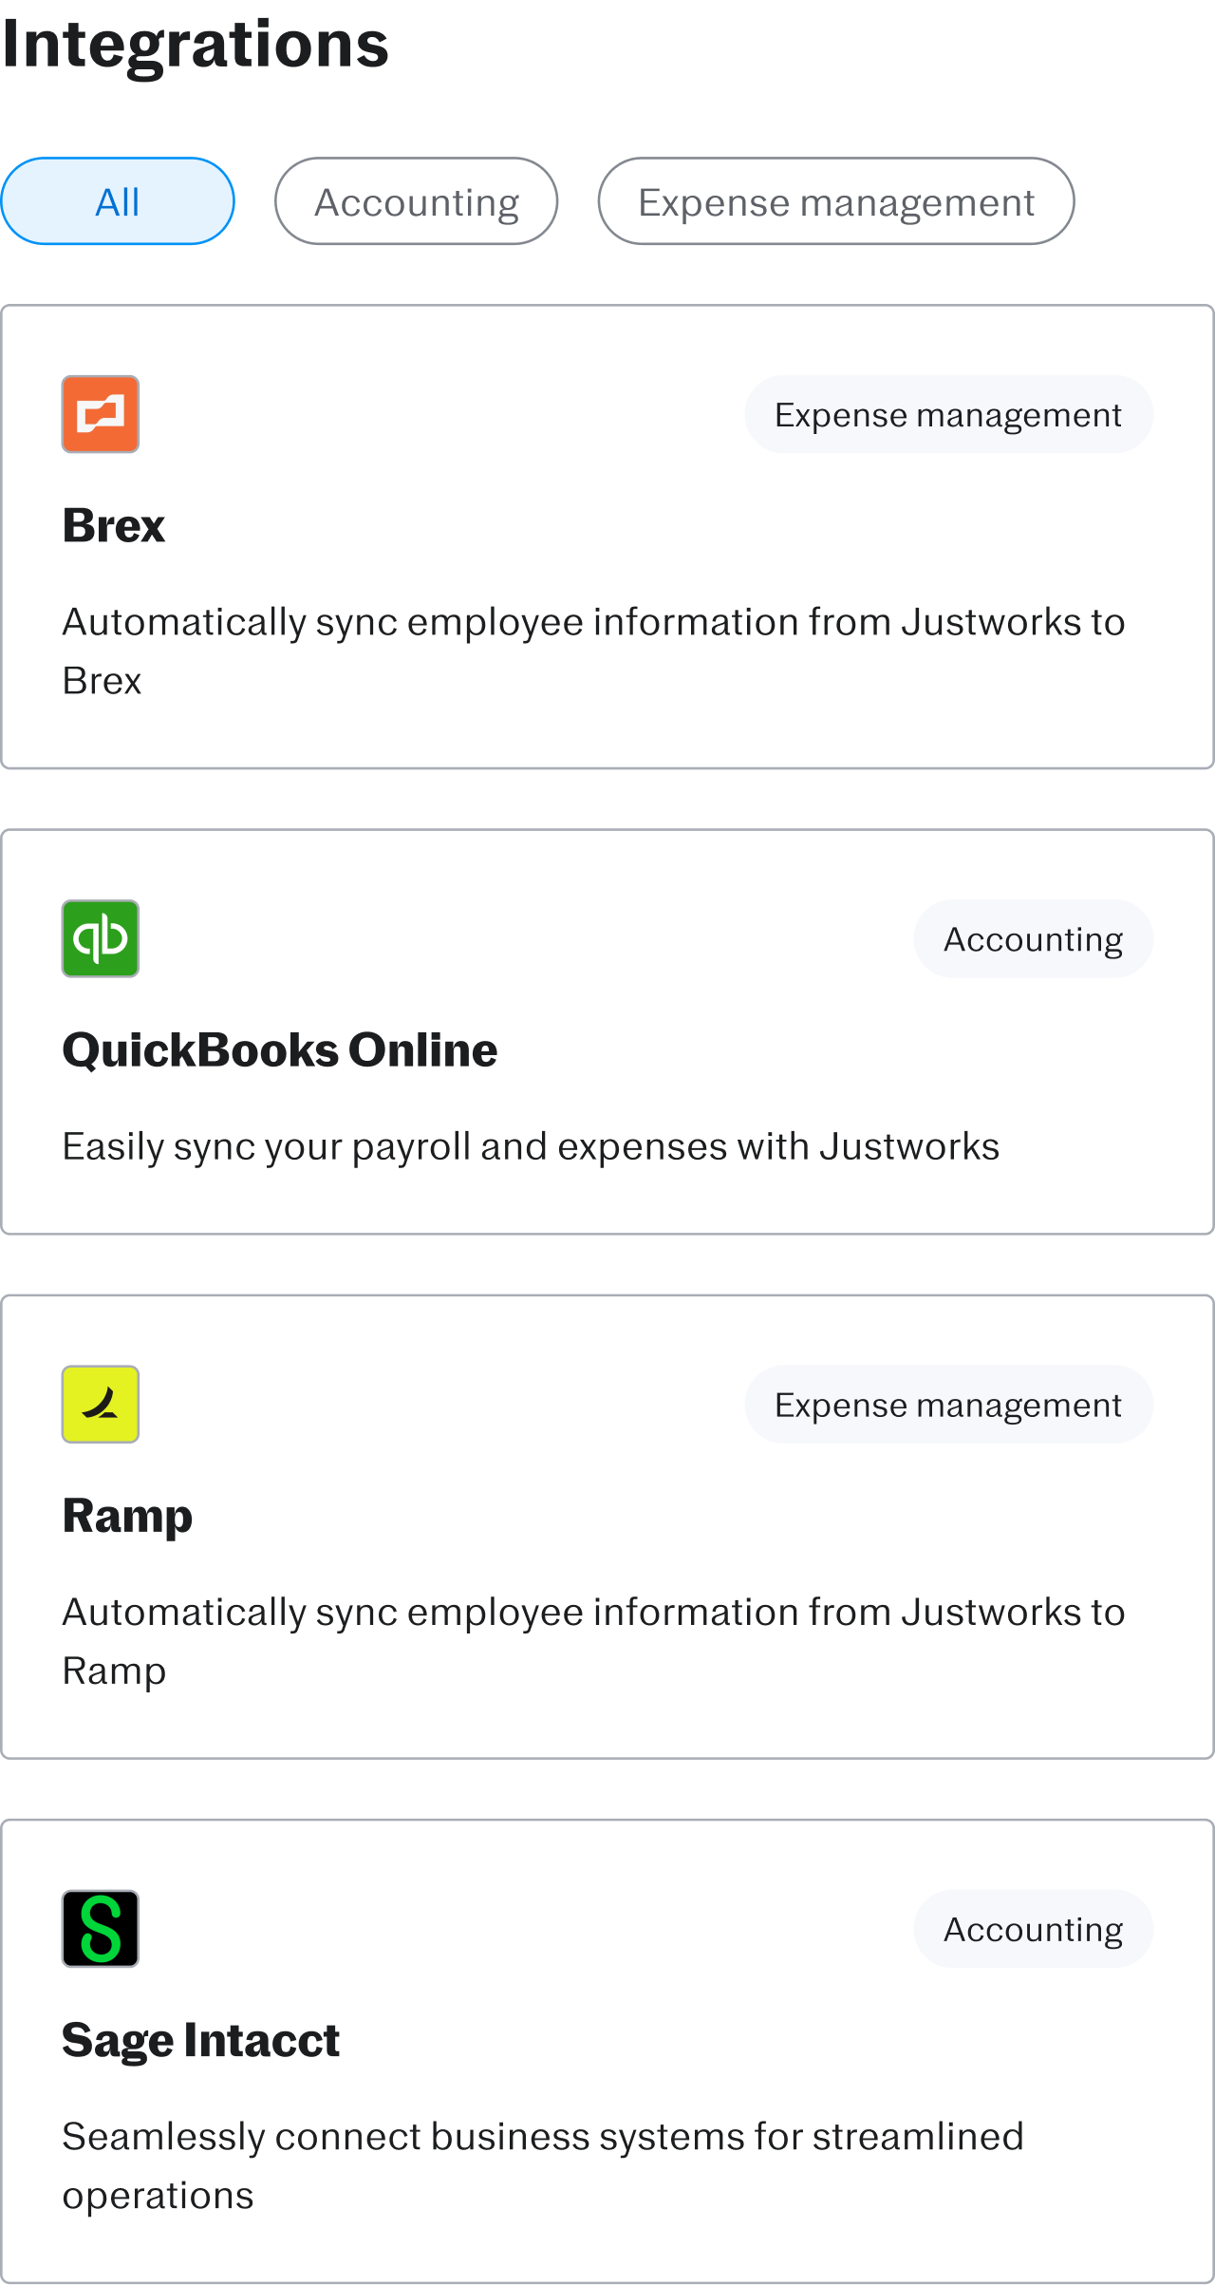Click the Integrations page heading

195,43
